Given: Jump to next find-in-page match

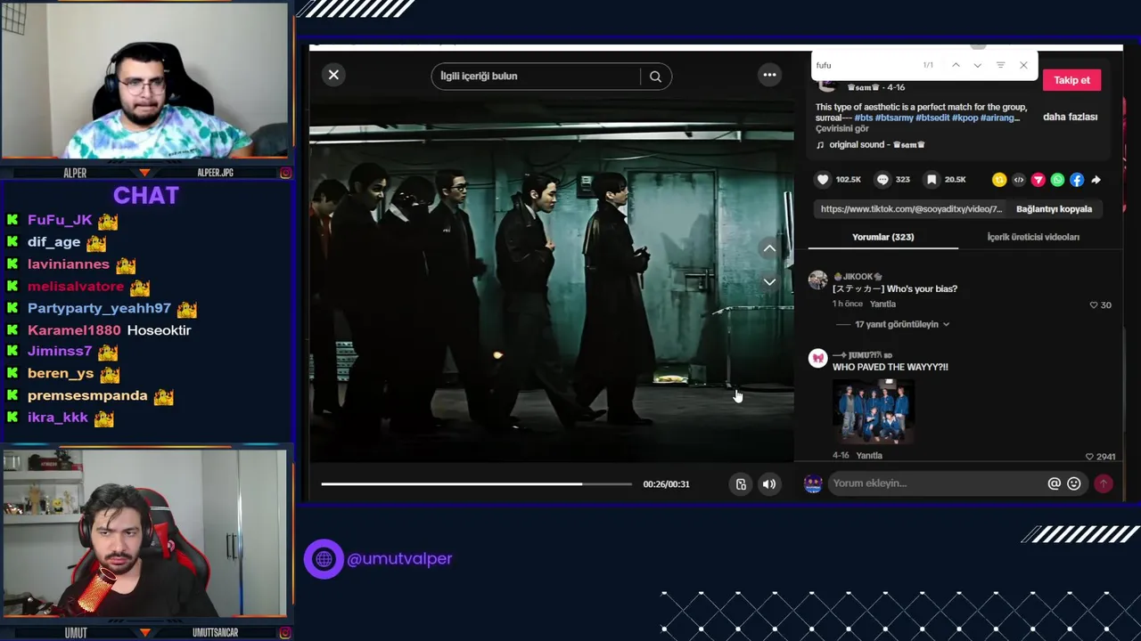Looking at the screenshot, I should (978, 65).
